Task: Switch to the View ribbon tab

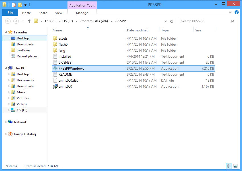Action: click(59, 13)
